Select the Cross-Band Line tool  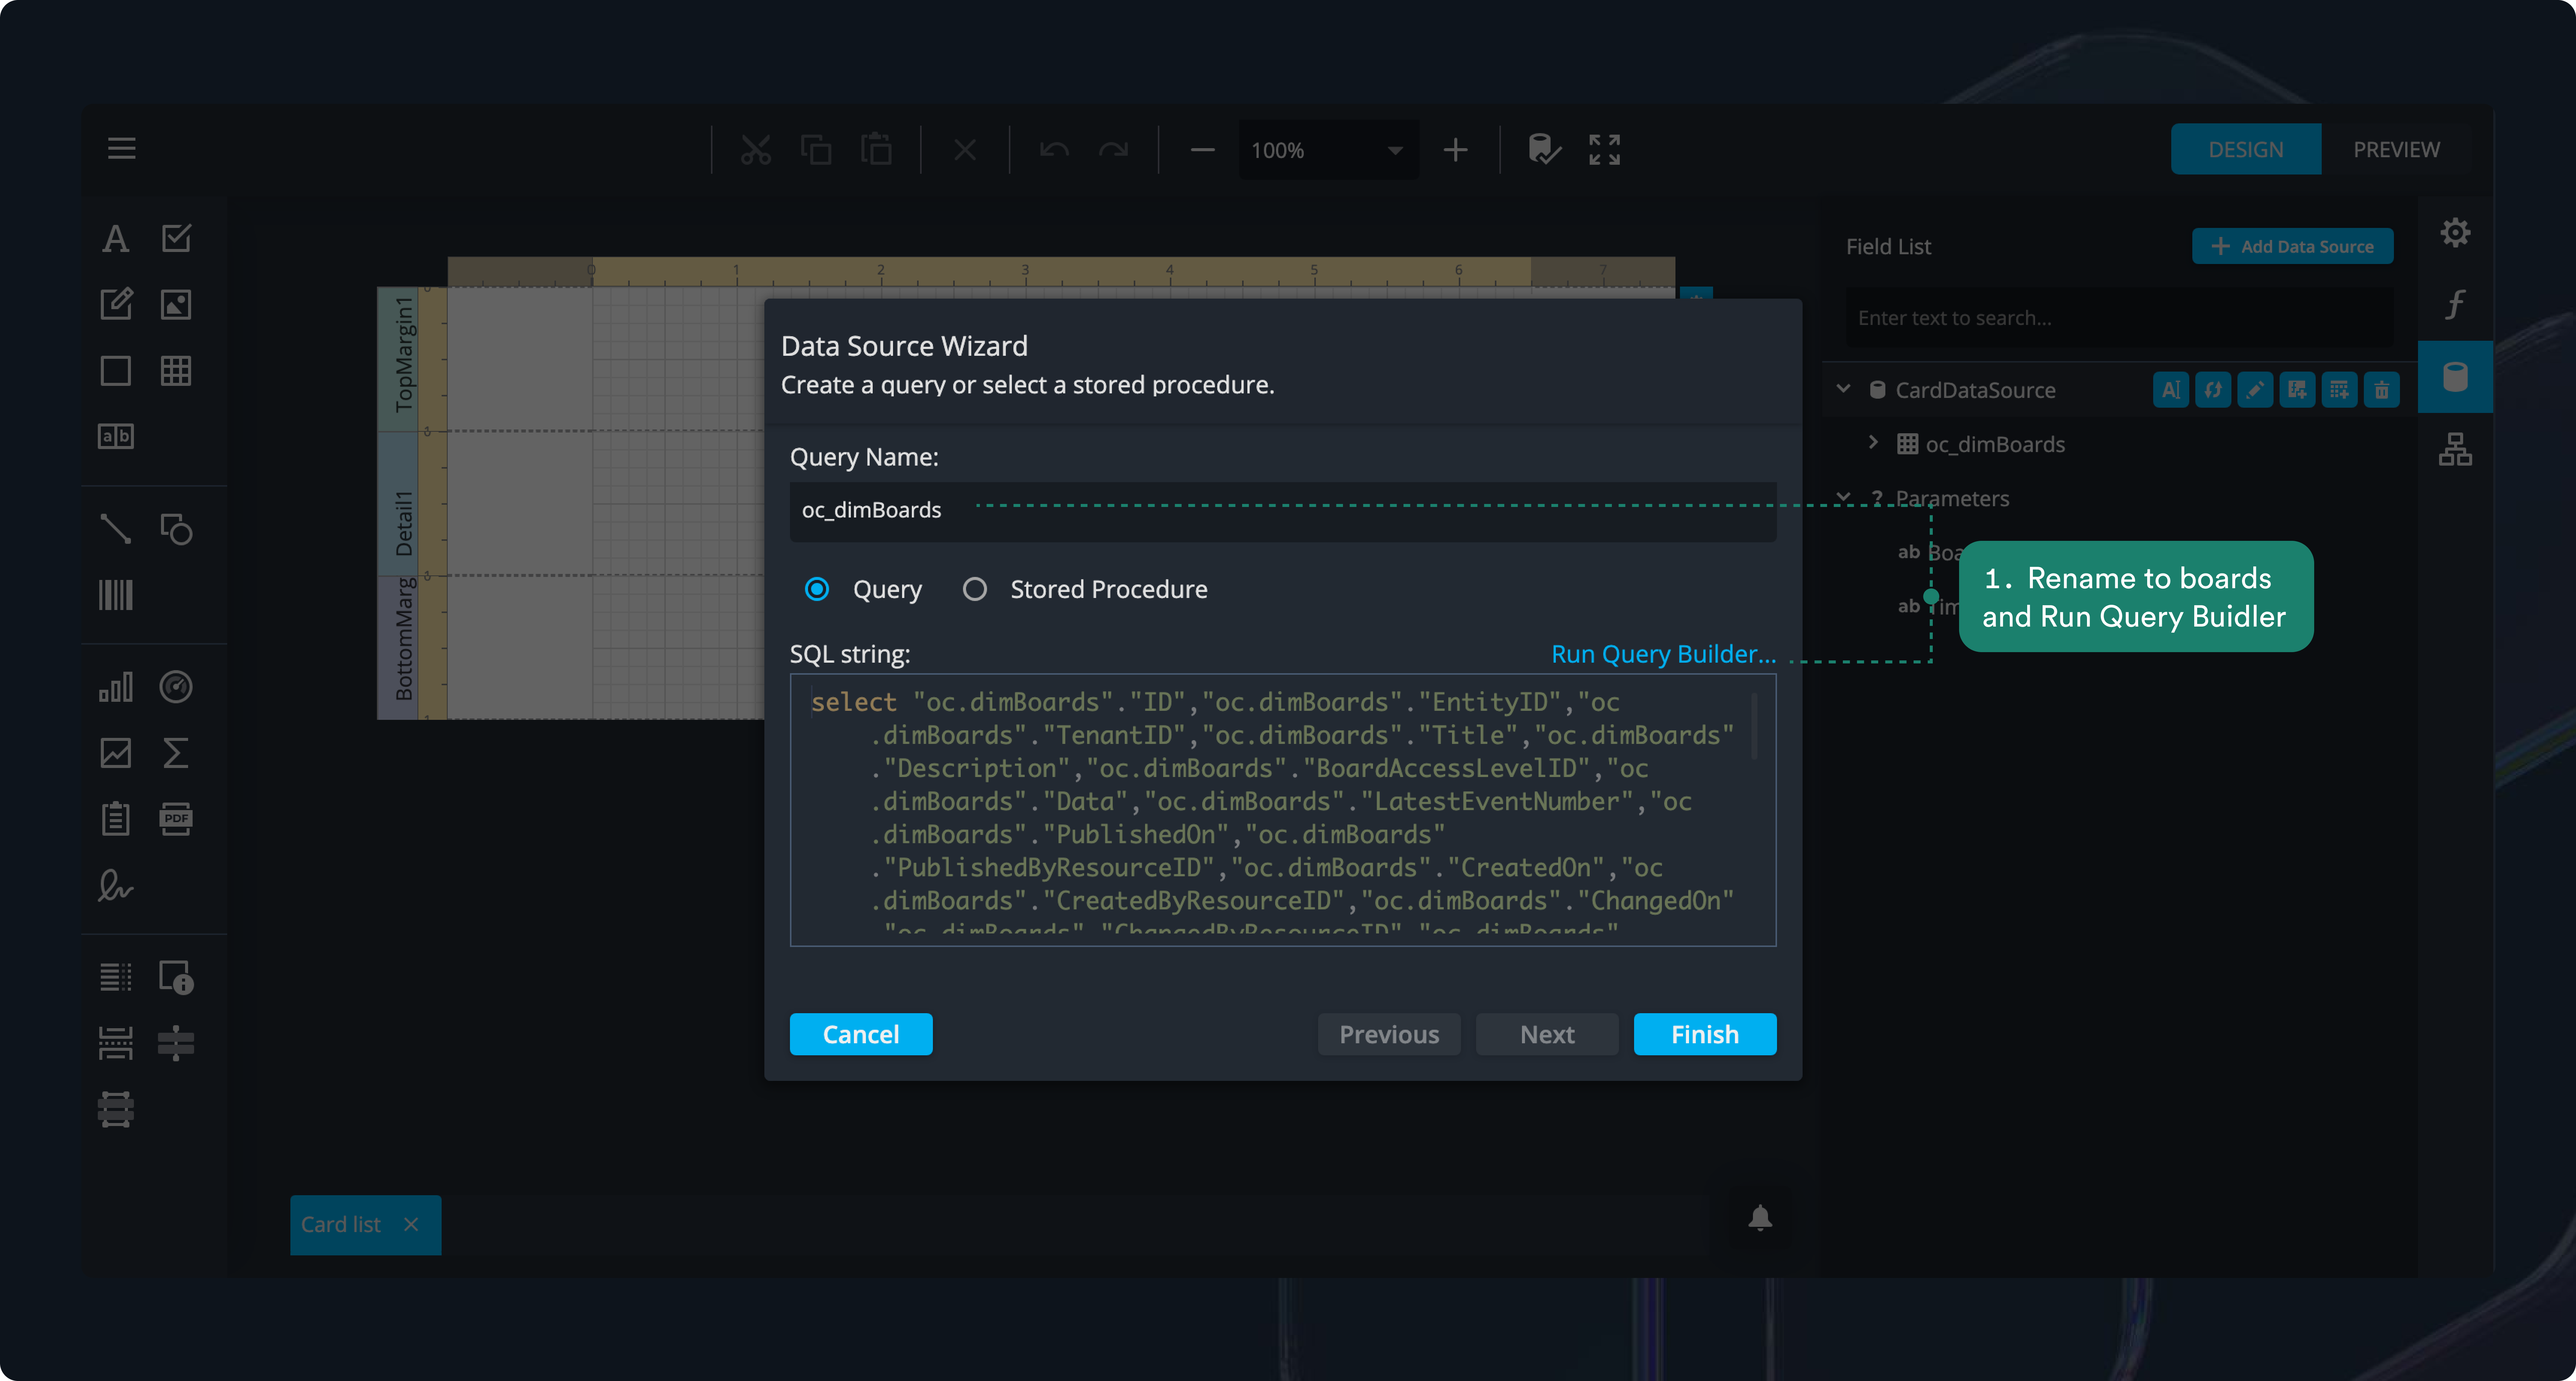point(176,1043)
